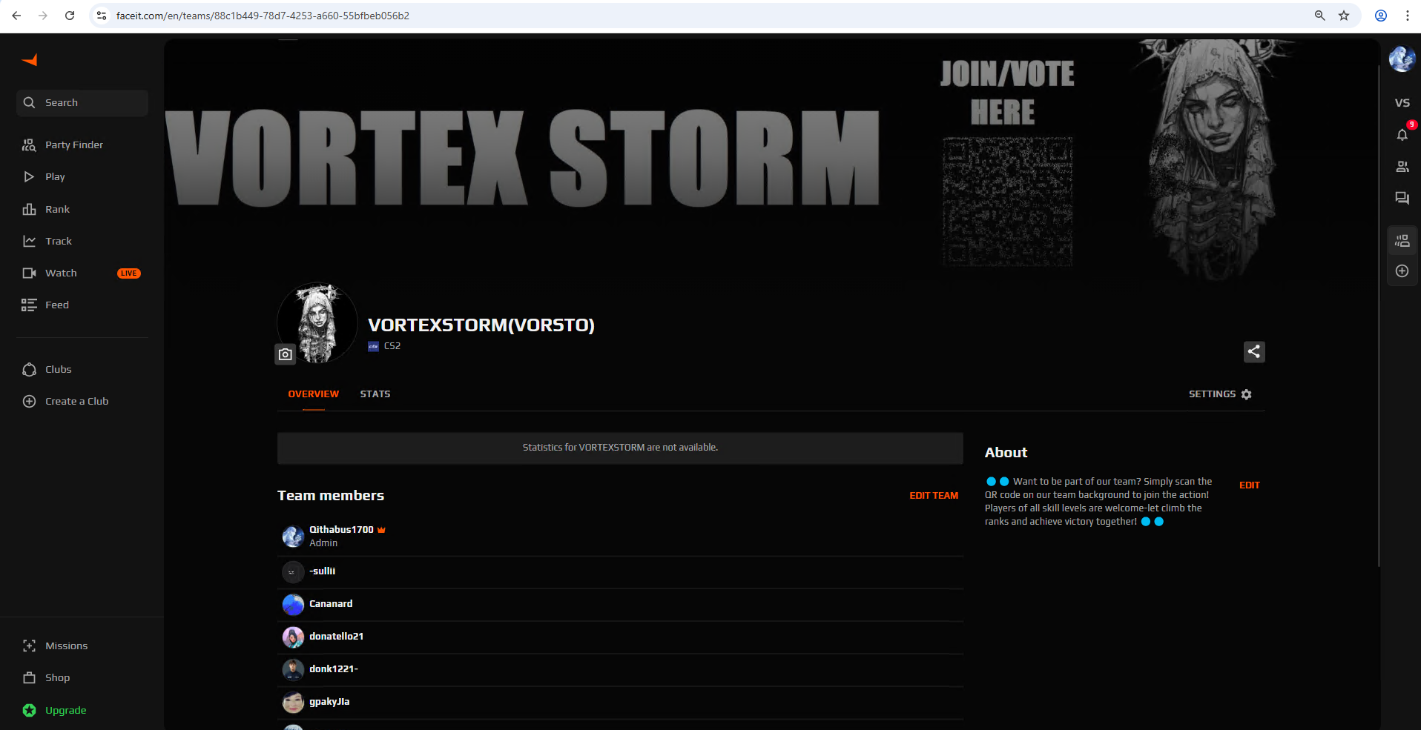Screen dimensions: 1421x730
Task: Click Qithabus1700 avatar thumbnail
Action: pyautogui.click(x=293, y=537)
